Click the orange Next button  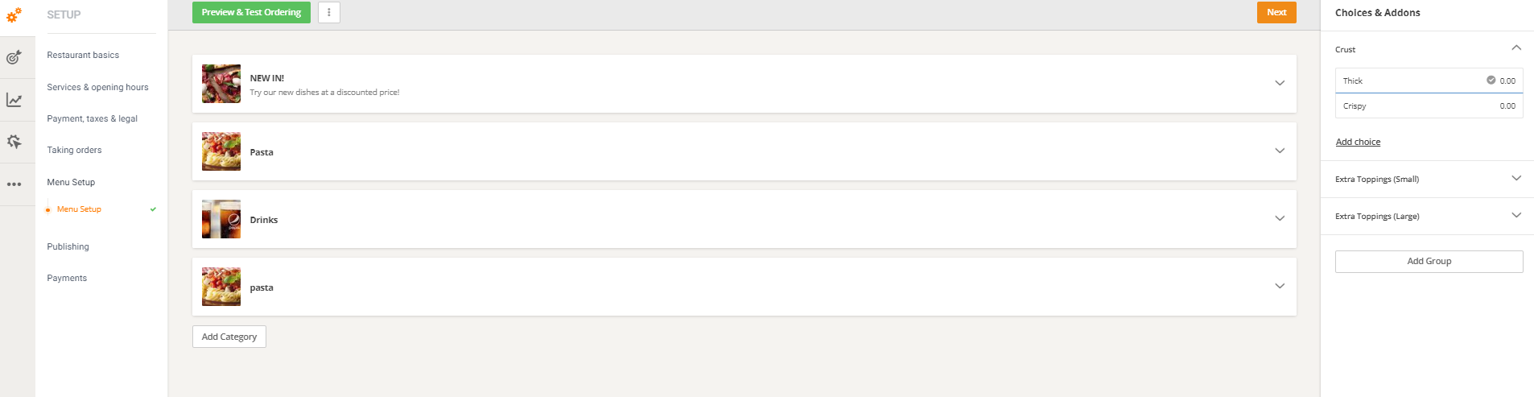point(1276,12)
